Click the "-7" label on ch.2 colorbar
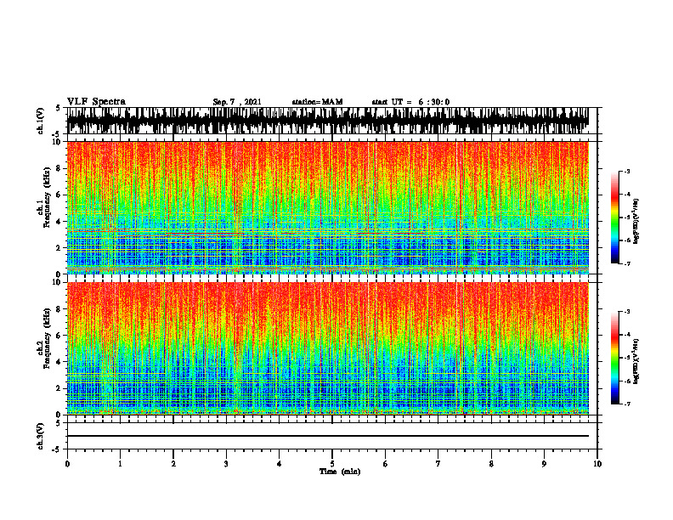673x520 pixels. coord(627,404)
